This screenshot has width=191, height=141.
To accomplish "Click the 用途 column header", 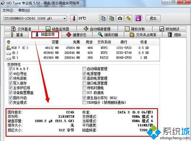I will (x=88, y=42).
